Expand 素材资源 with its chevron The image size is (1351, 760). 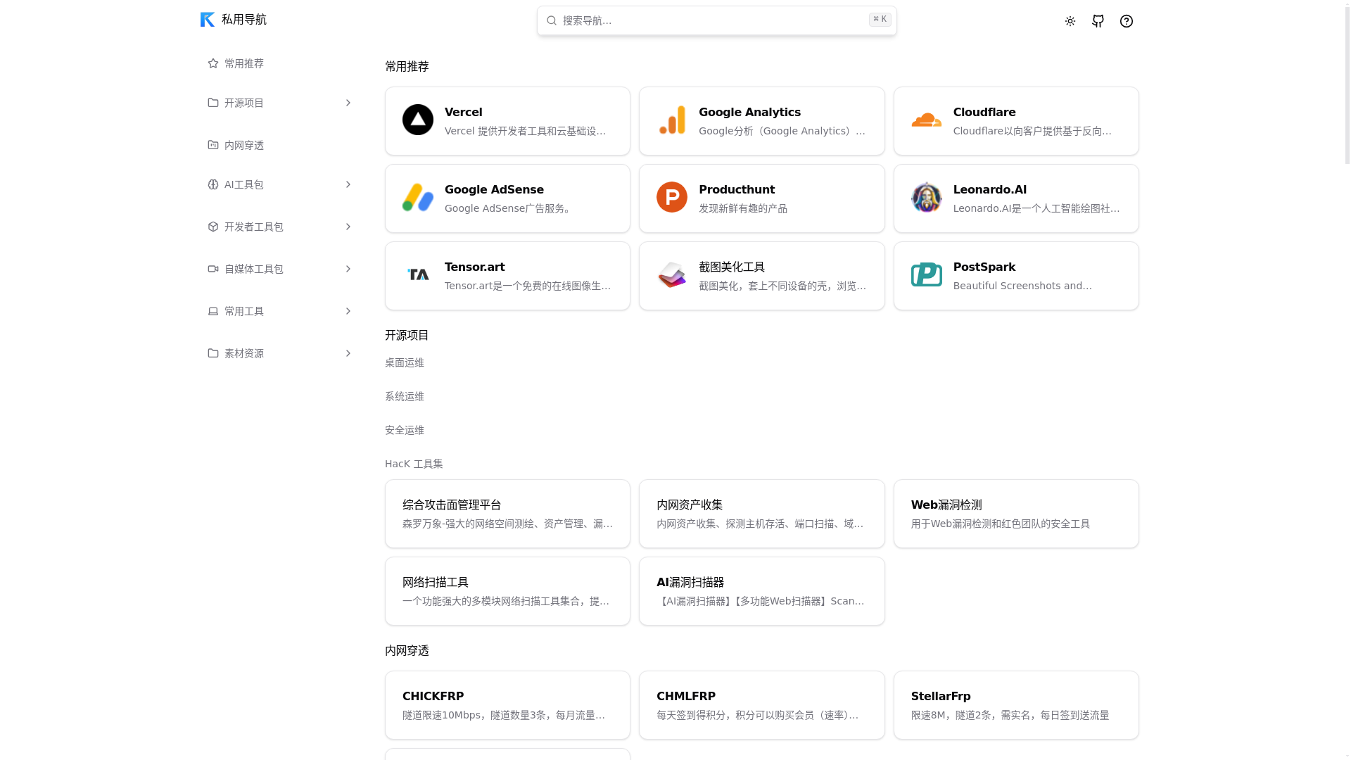[x=348, y=353]
